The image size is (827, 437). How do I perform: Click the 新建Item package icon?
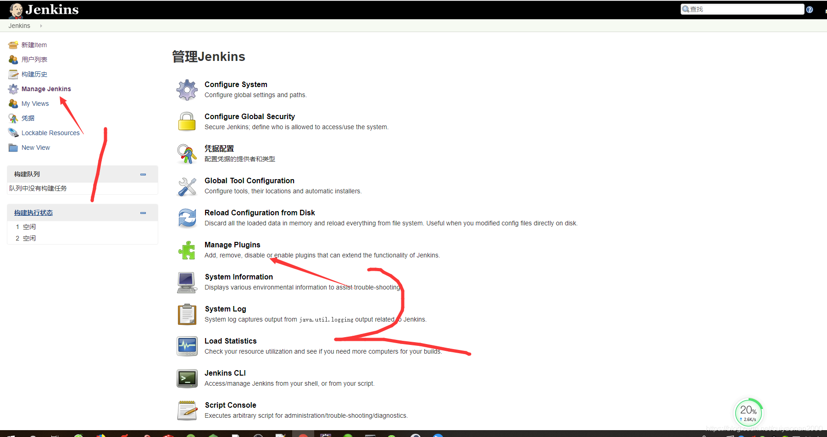(13, 45)
